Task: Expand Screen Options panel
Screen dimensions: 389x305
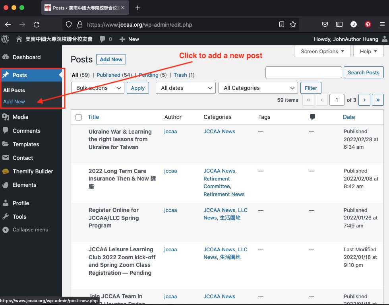Action: [x=322, y=51]
